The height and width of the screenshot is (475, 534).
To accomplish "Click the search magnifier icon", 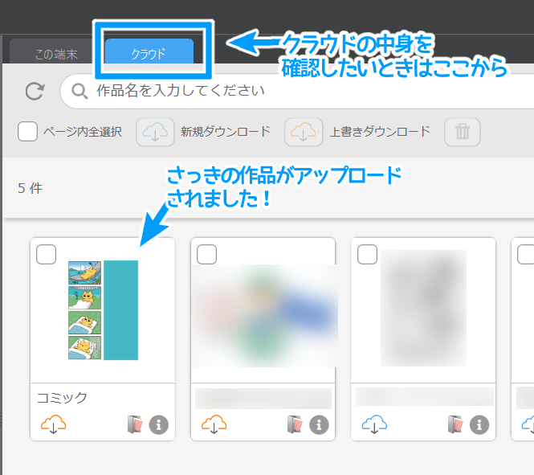I will pos(79,92).
